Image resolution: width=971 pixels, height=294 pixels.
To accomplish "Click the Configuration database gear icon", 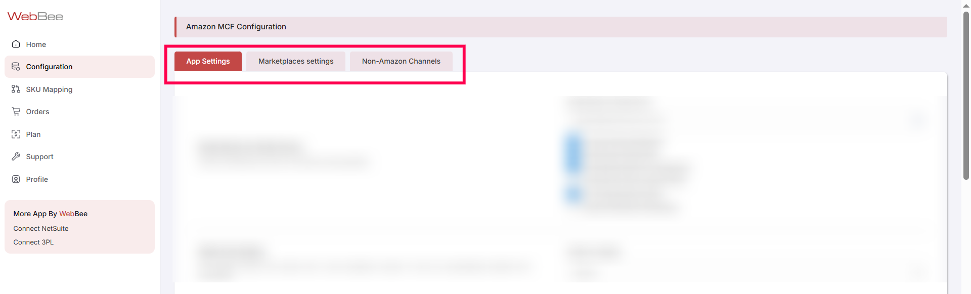I will (16, 67).
